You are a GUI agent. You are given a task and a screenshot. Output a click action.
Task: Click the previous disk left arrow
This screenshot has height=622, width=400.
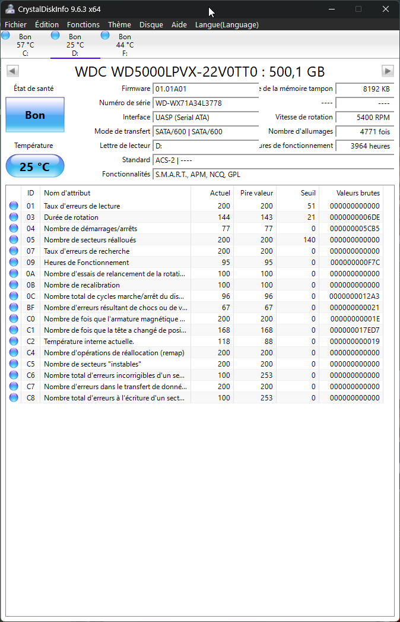12,71
